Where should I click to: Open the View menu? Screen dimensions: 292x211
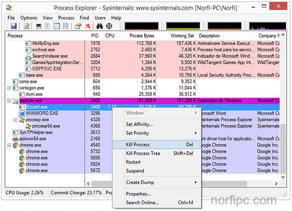coord(47,18)
